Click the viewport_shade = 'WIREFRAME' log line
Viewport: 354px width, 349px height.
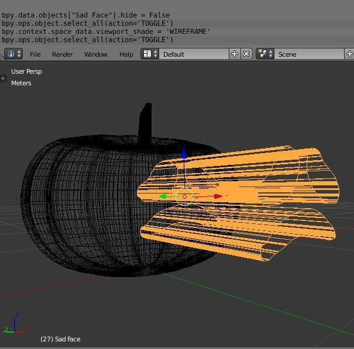click(x=106, y=32)
